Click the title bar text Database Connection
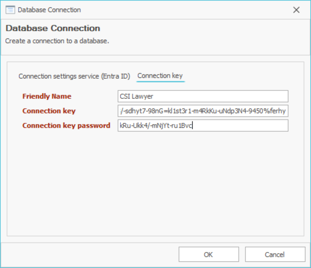Viewport: 311px width, 268px height. (49, 10)
